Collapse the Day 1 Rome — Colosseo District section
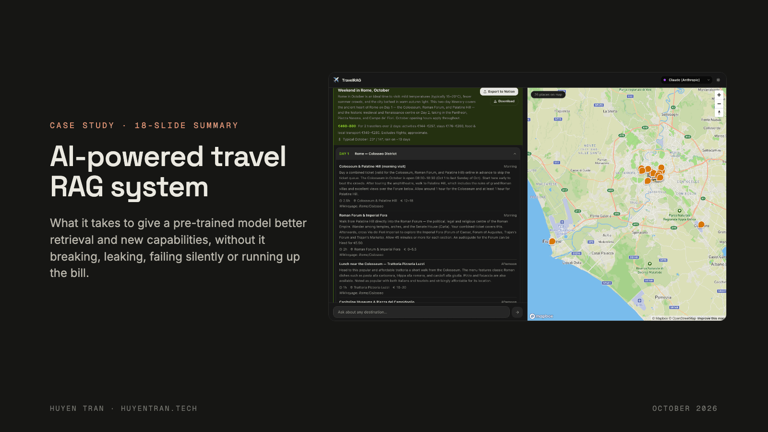 tap(515, 154)
